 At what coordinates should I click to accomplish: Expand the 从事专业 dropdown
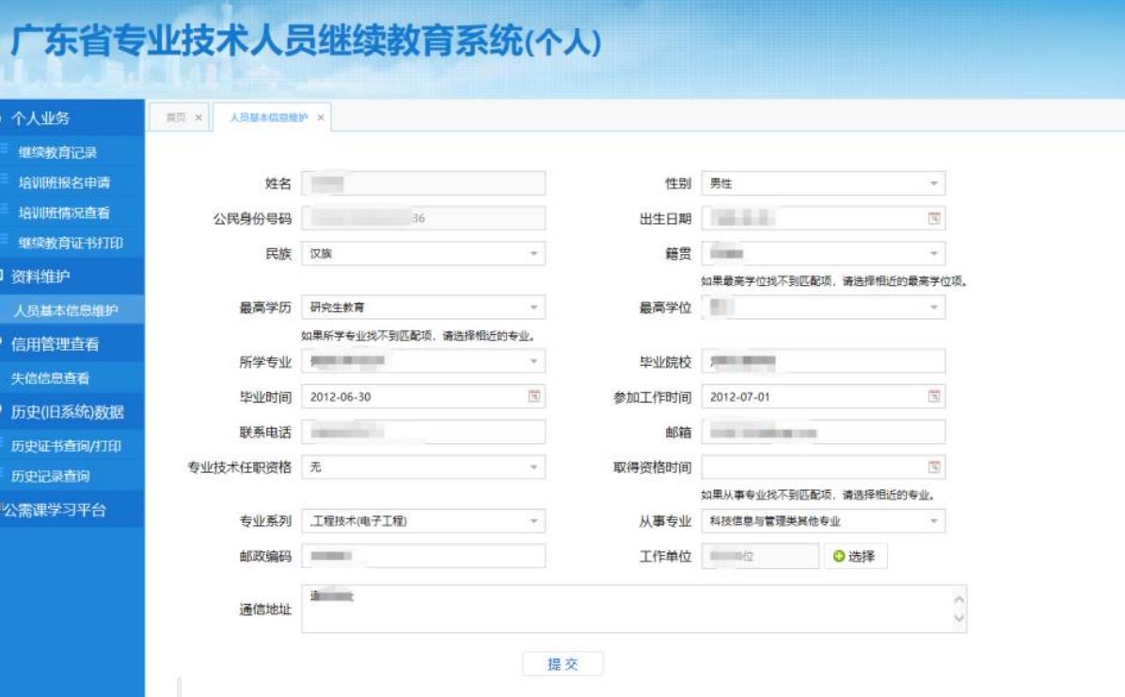pyautogui.click(x=933, y=521)
